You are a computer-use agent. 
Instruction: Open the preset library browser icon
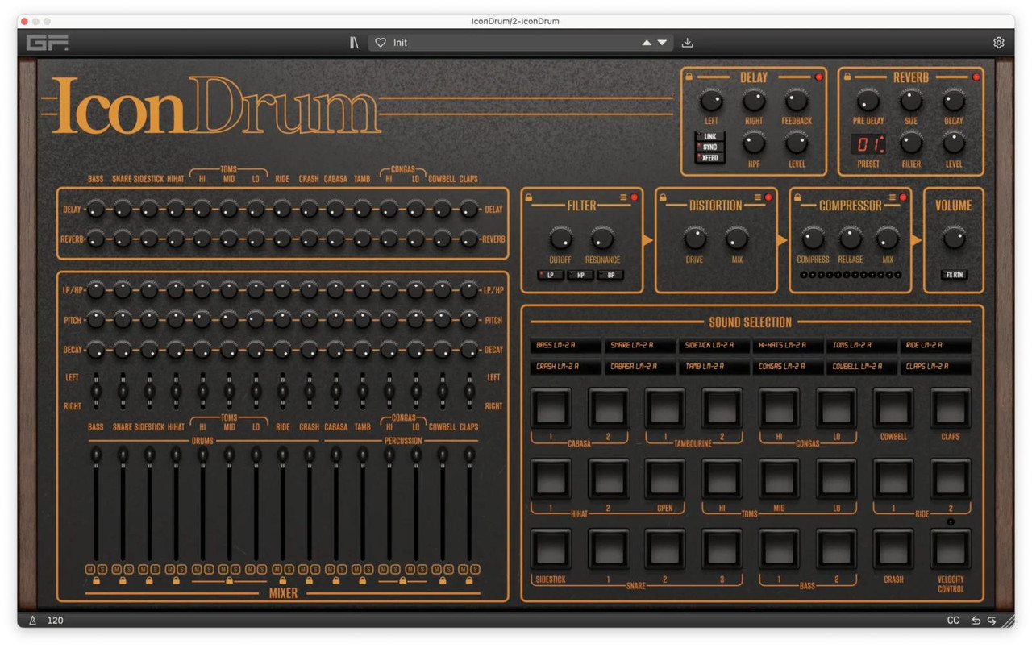[x=354, y=43]
